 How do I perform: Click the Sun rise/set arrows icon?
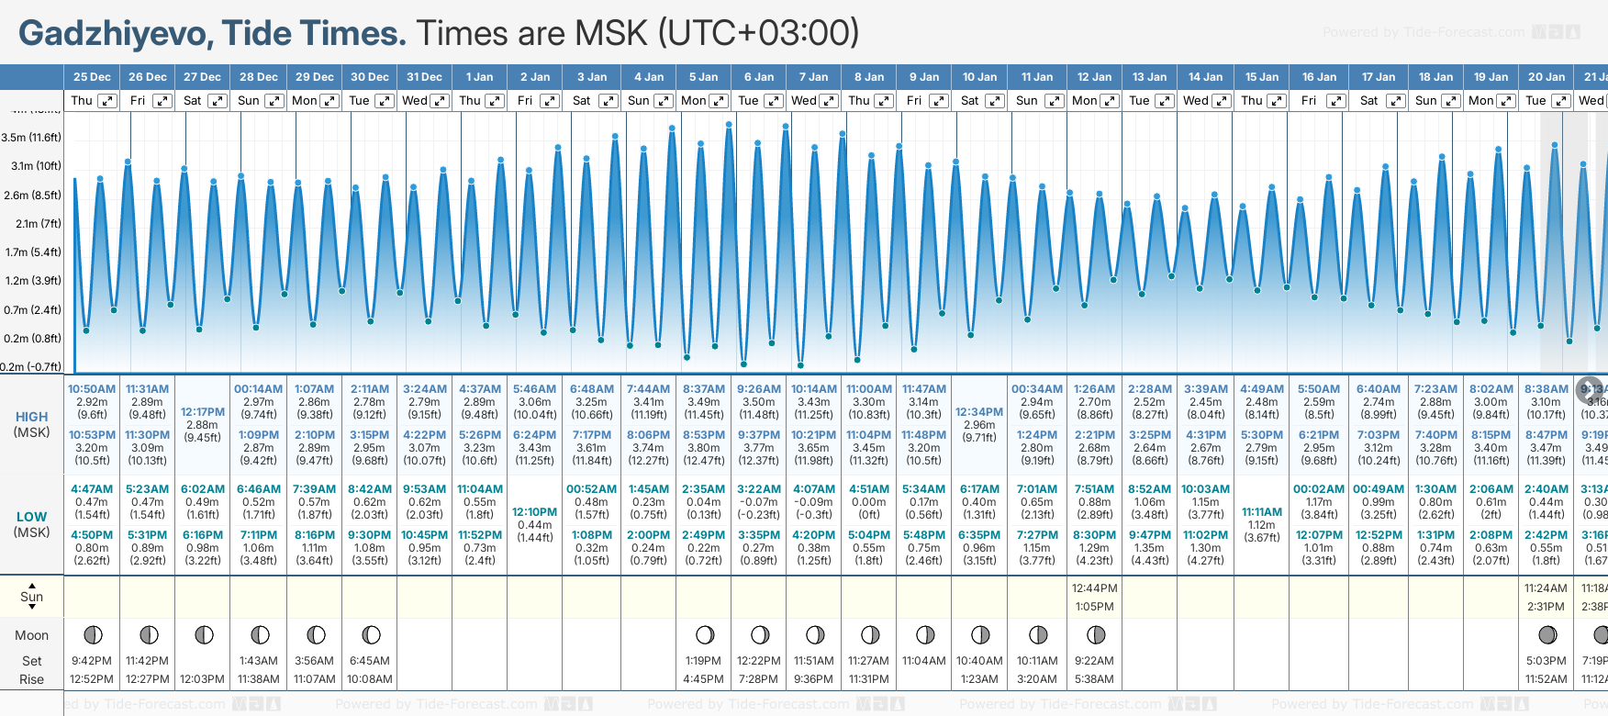32,596
